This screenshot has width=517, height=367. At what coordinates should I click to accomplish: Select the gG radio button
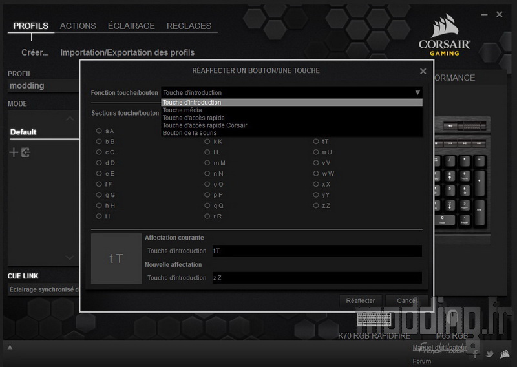click(x=99, y=194)
